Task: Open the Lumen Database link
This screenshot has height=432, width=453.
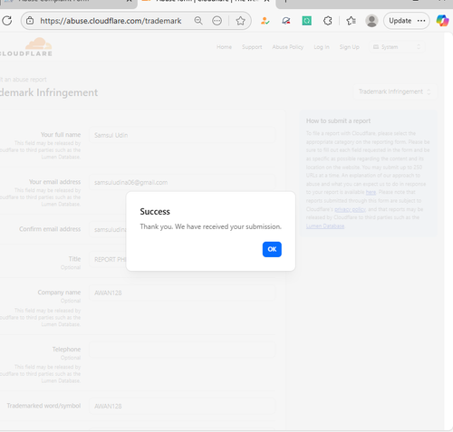Action: [x=325, y=226]
